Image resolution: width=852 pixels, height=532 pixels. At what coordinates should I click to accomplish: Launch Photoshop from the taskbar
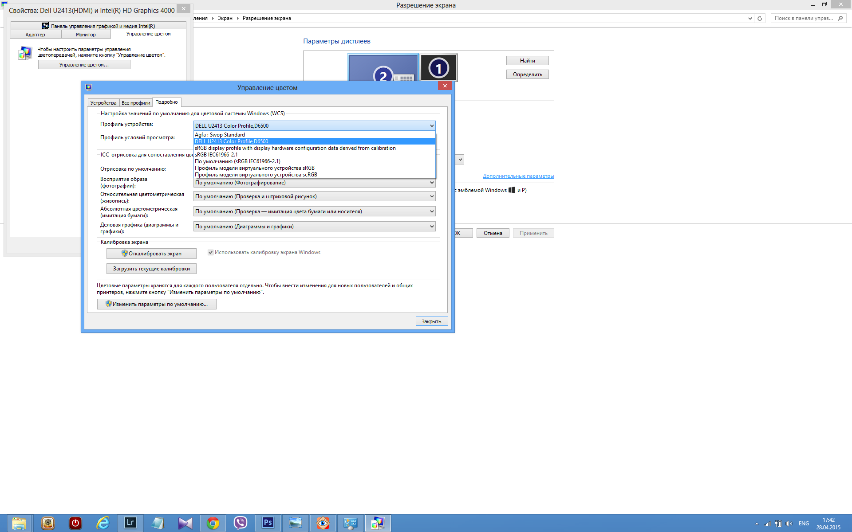268,523
